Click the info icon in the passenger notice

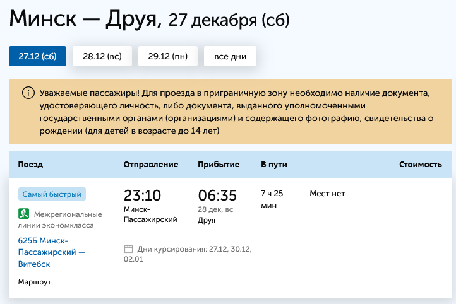point(28,93)
